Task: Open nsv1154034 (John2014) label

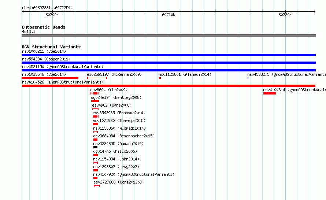Action: [116, 159]
